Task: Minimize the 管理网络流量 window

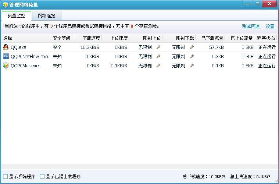Action: coord(247,4)
